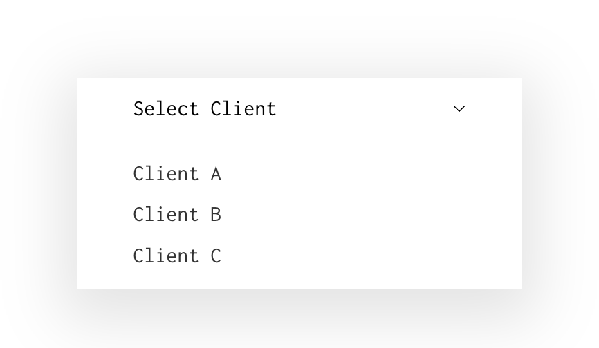
Task: Choose Client C from the list
Action: click(177, 256)
